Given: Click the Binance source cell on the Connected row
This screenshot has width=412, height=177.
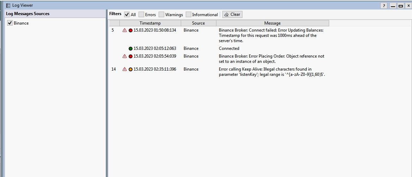Looking at the screenshot, I should [x=191, y=48].
